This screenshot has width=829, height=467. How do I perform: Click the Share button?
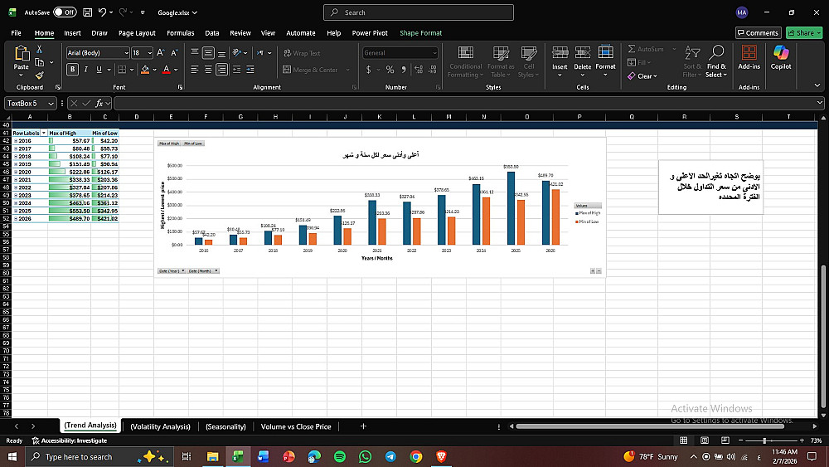pos(803,33)
